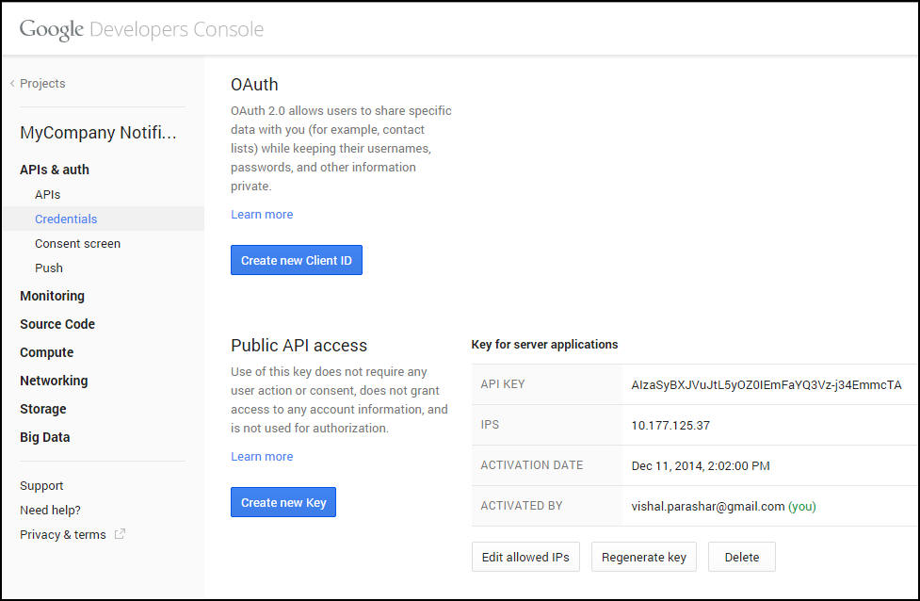This screenshot has height=601, width=920.
Task: Open the MyCompany Notifi... project title
Action: tap(98, 133)
